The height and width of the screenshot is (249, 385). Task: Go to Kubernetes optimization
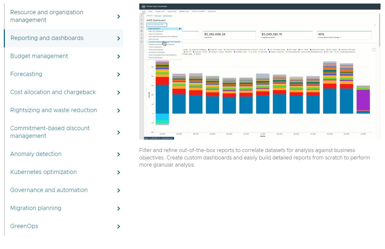(64, 172)
